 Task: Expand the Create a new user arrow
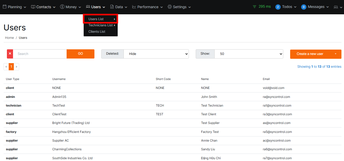(x=336, y=54)
